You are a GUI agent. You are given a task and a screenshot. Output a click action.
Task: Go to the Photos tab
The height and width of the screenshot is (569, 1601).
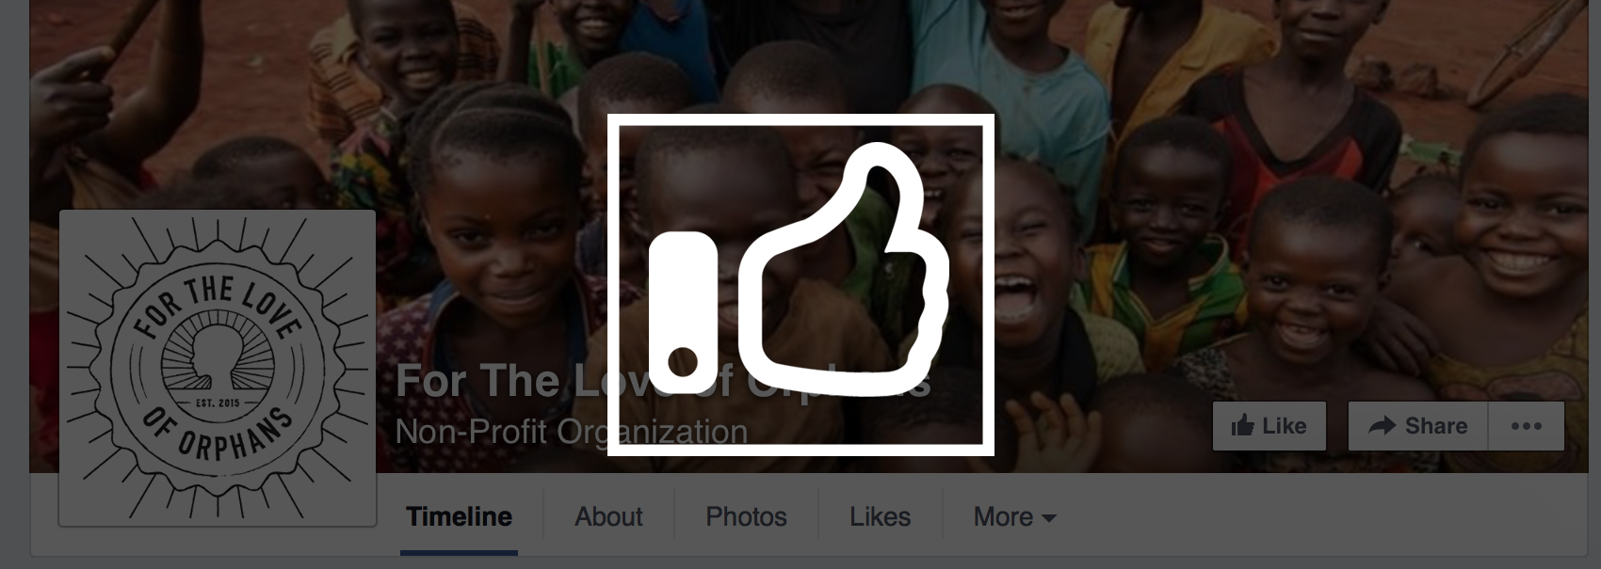pos(746,516)
